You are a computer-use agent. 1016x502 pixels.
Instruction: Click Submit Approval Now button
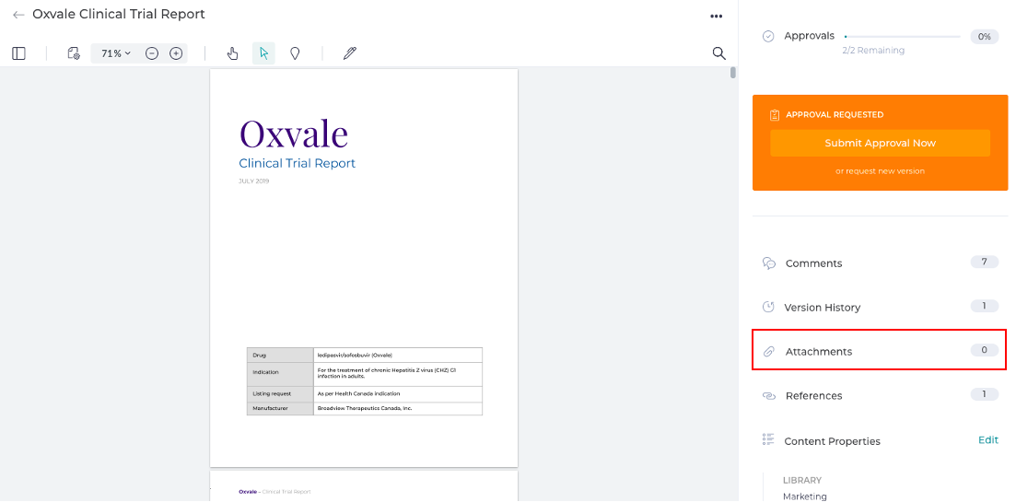(880, 143)
